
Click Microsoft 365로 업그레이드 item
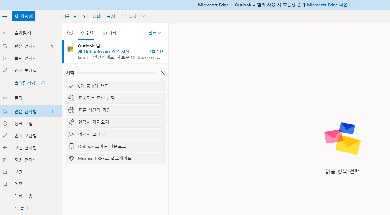115,159
